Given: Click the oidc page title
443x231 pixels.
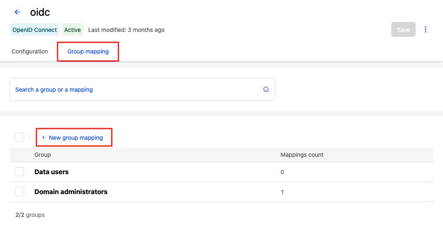Looking at the screenshot, I should coord(40,12).
